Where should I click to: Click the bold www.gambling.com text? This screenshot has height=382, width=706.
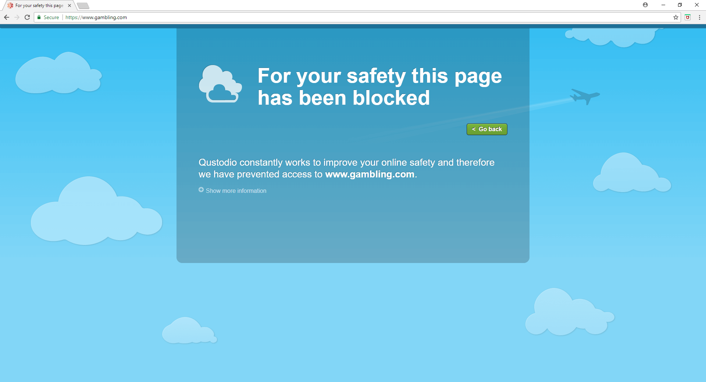[370, 174]
